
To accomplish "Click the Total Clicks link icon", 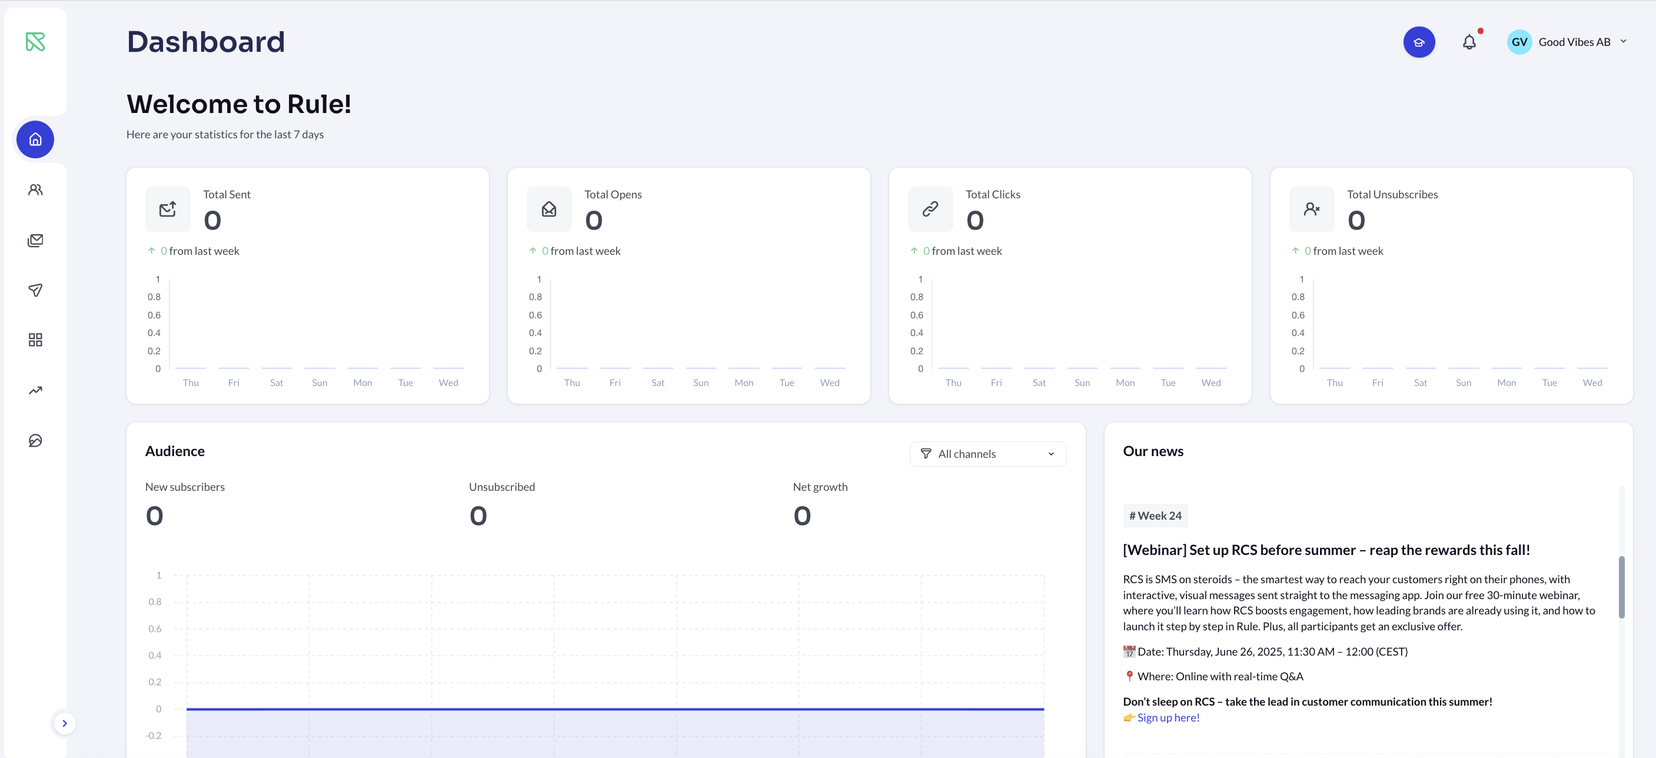I will tap(930, 209).
